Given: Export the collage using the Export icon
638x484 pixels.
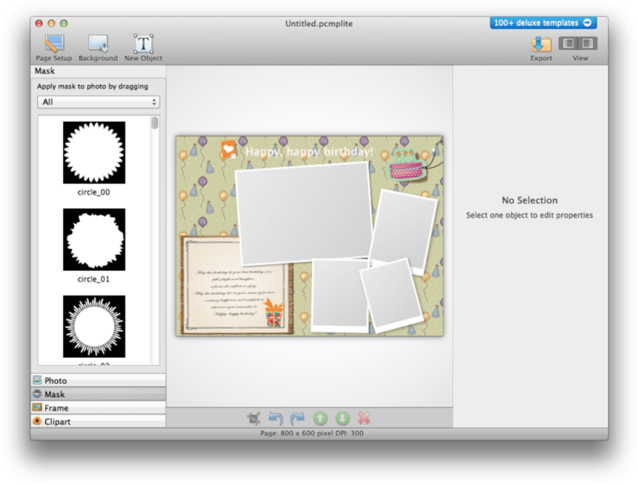Looking at the screenshot, I should (540, 46).
